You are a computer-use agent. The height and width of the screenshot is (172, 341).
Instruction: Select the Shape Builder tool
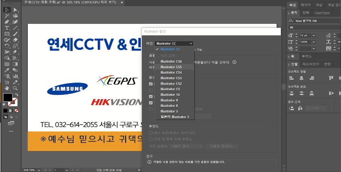(7, 58)
